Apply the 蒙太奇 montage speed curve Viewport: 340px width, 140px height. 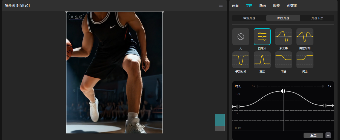pos(283,37)
